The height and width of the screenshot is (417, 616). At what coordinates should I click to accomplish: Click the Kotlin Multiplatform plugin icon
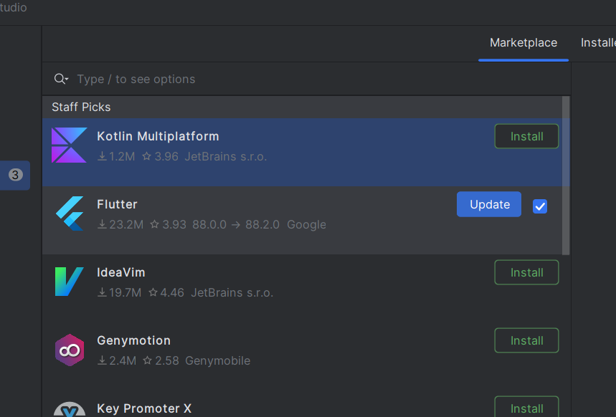pyautogui.click(x=70, y=145)
